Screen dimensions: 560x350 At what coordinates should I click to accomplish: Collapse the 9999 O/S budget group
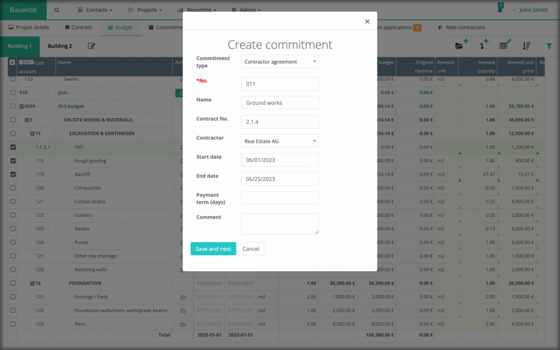pyautogui.click(x=21, y=107)
